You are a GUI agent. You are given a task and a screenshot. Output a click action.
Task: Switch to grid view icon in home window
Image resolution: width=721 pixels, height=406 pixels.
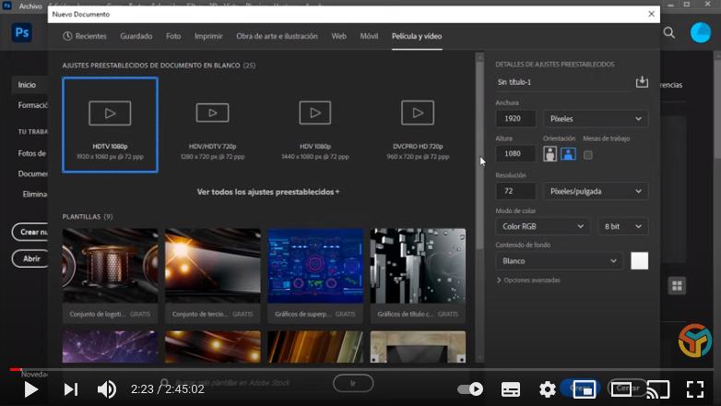(677, 286)
